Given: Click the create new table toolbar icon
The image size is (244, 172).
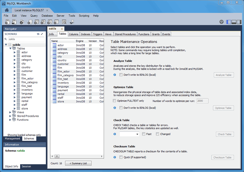Looking at the screenshot, I should 36,22.
